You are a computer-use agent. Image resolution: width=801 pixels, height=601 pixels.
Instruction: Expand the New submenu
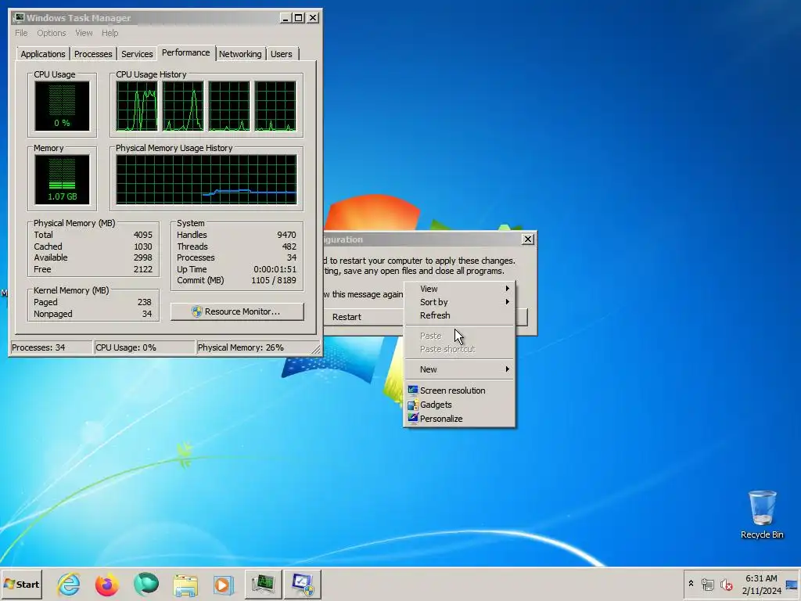tap(460, 369)
